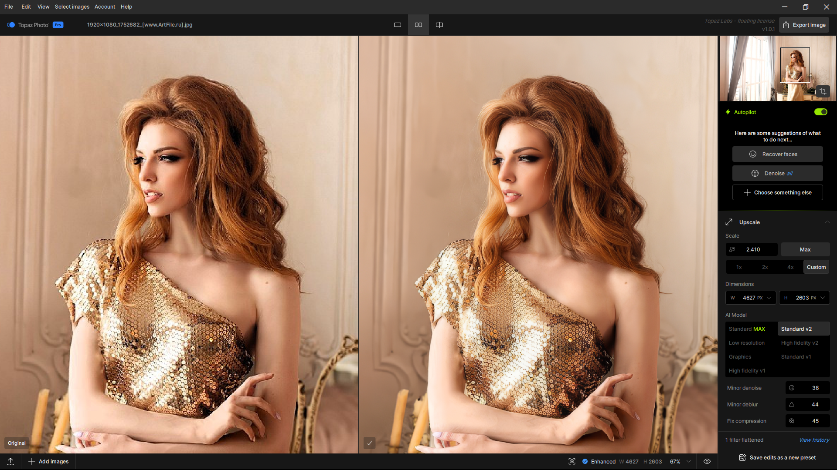Screen dimensions: 837x470
Task: Click the aspect ratio lock icon beside scale
Action: 732,249
